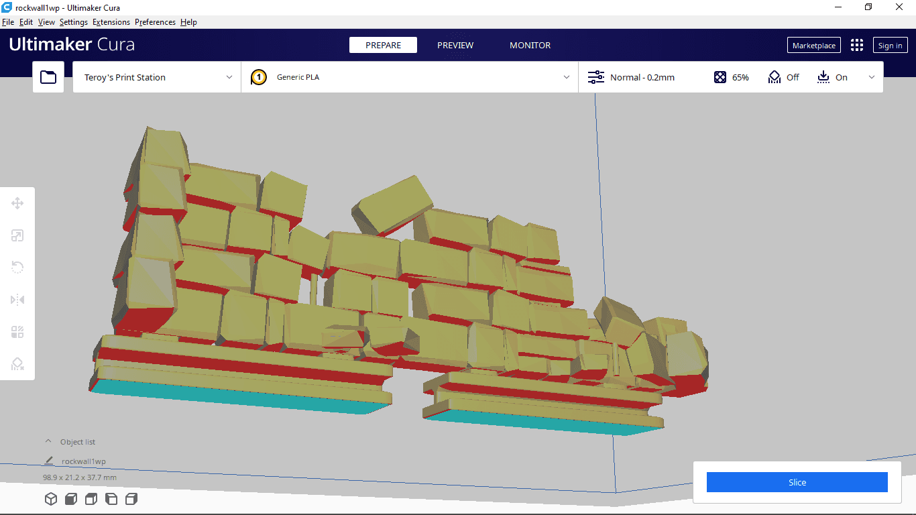Open the Help menu
The width and height of the screenshot is (916, 515).
click(x=188, y=22)
